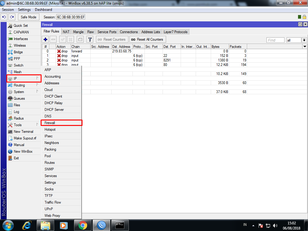
Task: Open the column selector dropdown arrow
Action: pos(305,47)
